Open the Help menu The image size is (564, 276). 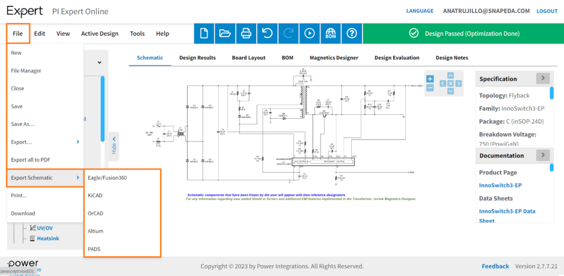[x=162, y=34]
